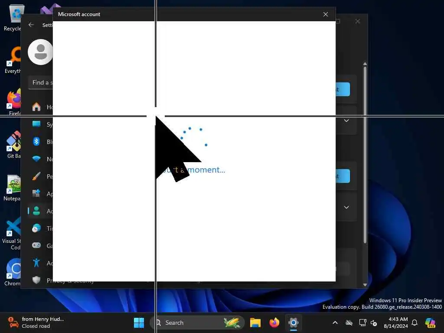Close the Microsoft account dialog
Viewport: 444px width, 333px height.
pos(326,14)
